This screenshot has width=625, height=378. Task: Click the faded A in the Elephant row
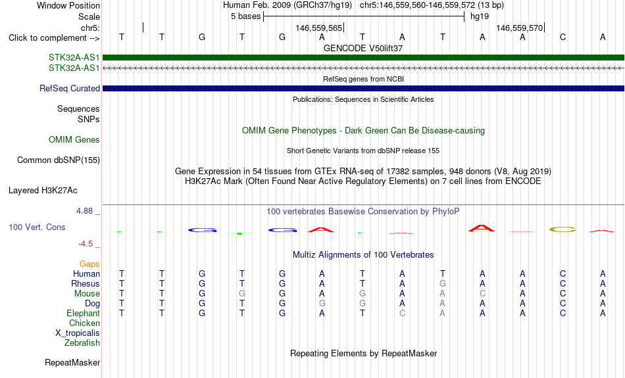coord(443,313)
